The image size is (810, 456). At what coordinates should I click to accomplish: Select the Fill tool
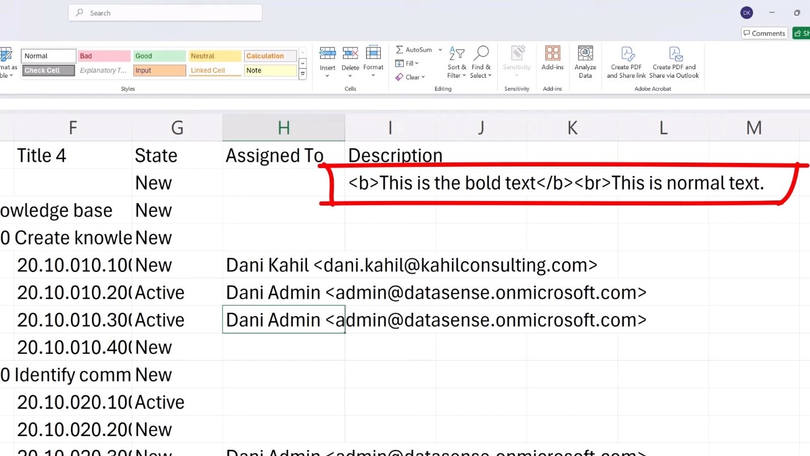pyautogui.click(x=407, y=63)
